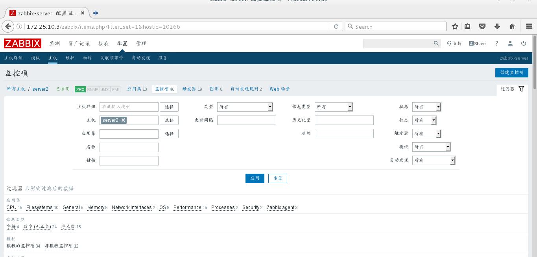The width and height of the screenshot is (537, 257).
Task: Open the bookmarks list icon
Action: (467, 26)
